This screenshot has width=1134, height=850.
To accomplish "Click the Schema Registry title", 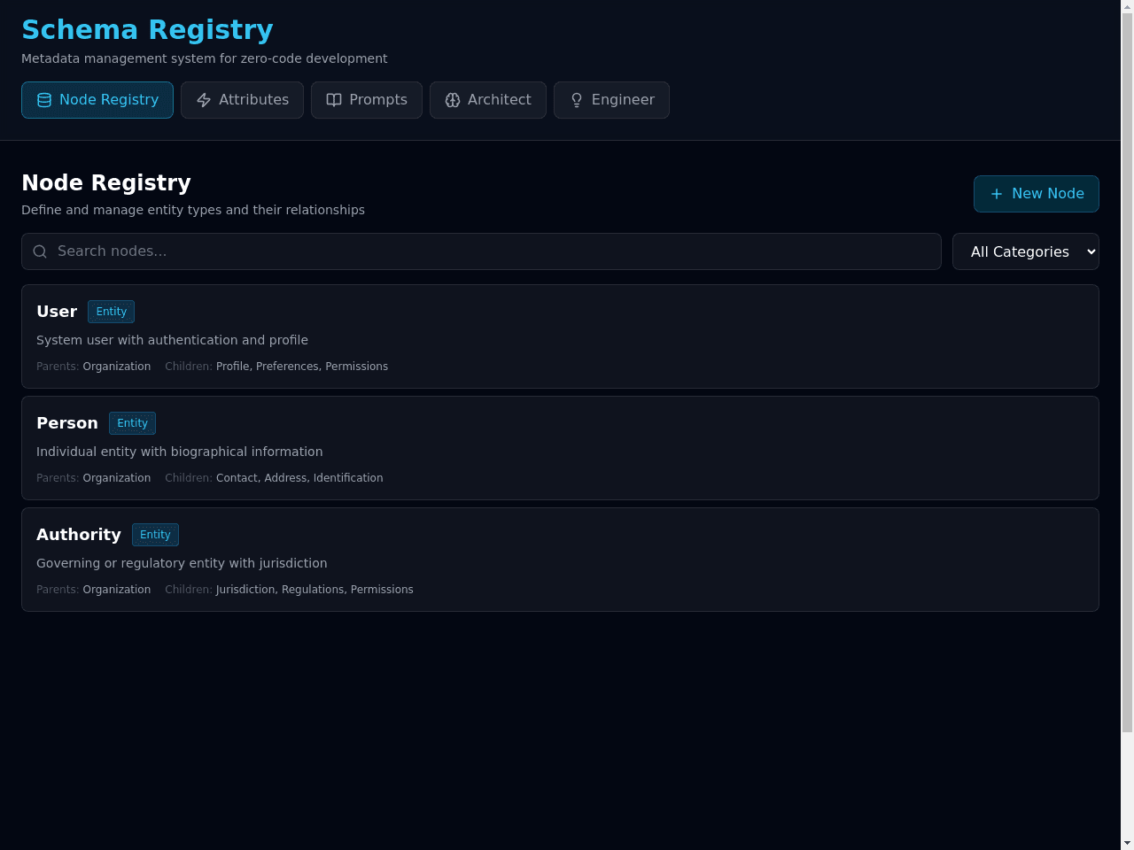I will pyautogui.click(x=147, y=29).
